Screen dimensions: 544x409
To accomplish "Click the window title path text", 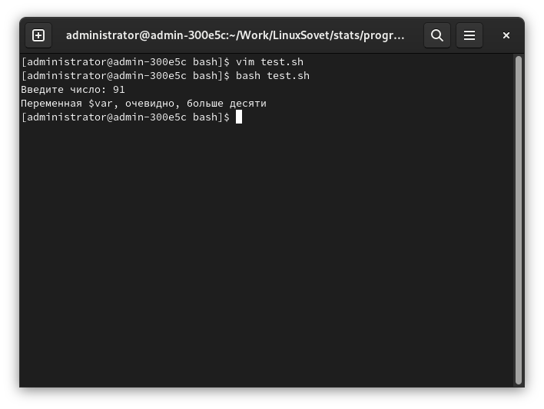I will (x=234, y=35).
